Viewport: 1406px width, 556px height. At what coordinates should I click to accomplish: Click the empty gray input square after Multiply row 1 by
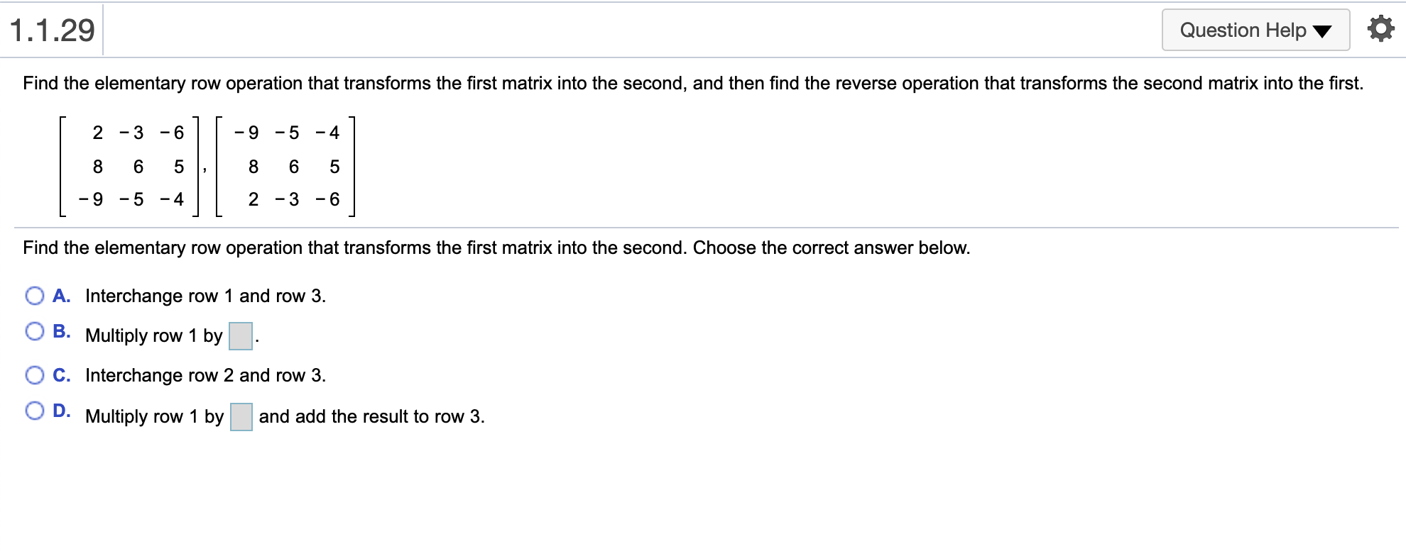[240, 335]
